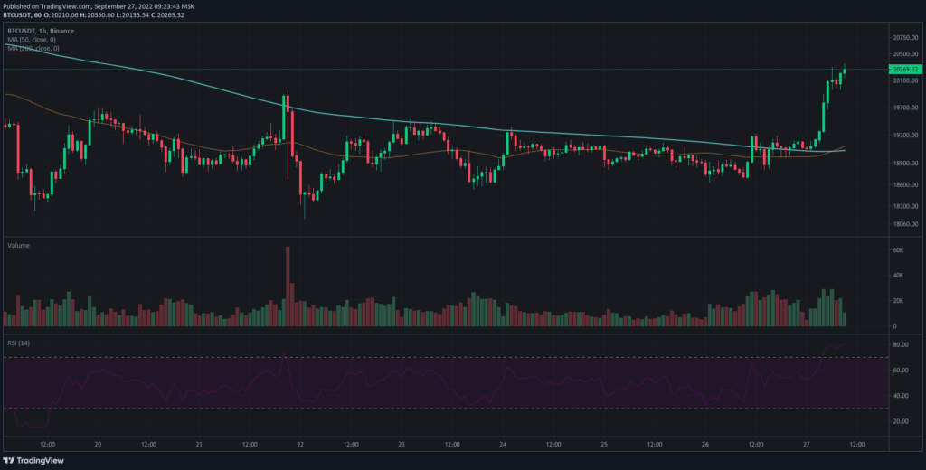This screenshot has height=470, width=926.
Task: Click the 60K volume axis label
Action: point(898,249)
